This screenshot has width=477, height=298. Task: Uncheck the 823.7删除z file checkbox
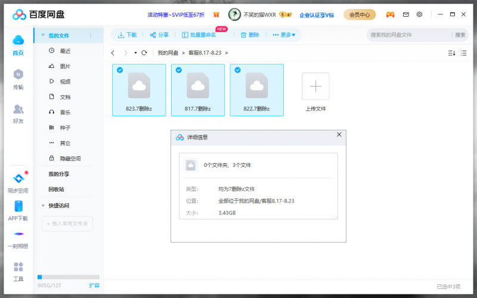click(x=120, y=70)
